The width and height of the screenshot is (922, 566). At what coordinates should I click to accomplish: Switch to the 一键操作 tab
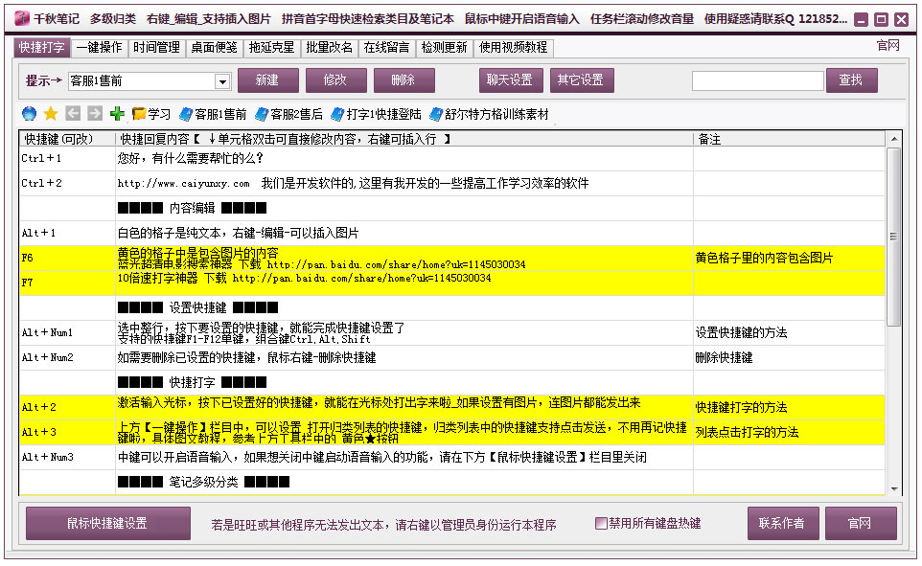[x=100, y=48]
